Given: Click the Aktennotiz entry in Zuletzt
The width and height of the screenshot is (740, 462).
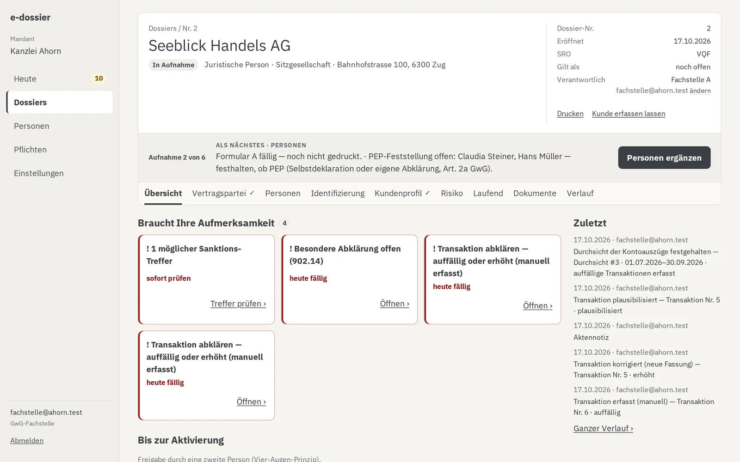Looking at the screenshot, I should tap(591, 337).
